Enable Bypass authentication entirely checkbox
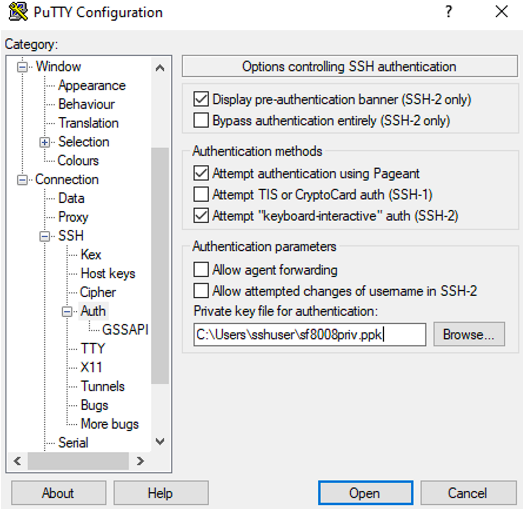The height and width of the screenshot is (509, 523). coord(201,121)
